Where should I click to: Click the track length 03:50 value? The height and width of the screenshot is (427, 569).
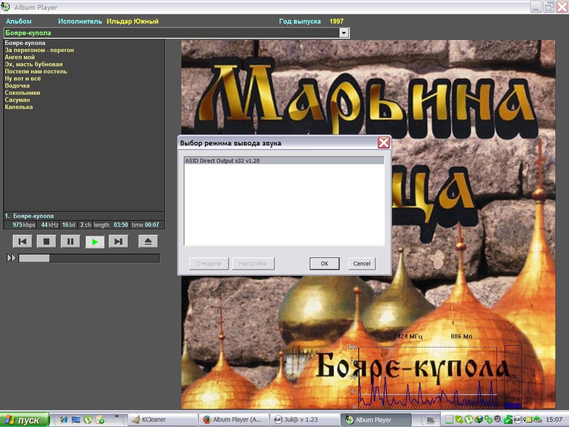121,225
